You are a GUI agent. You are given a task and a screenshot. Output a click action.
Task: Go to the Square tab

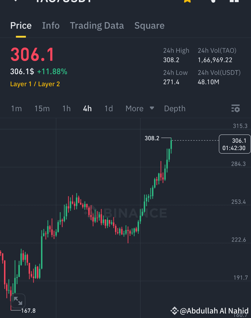pyautogui.click(x=149, y=26)
